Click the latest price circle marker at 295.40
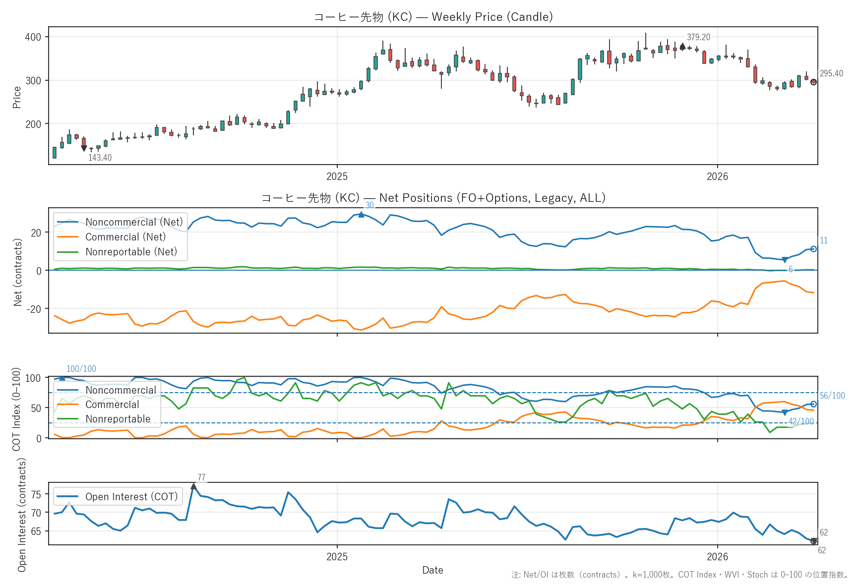 (813, 82)
